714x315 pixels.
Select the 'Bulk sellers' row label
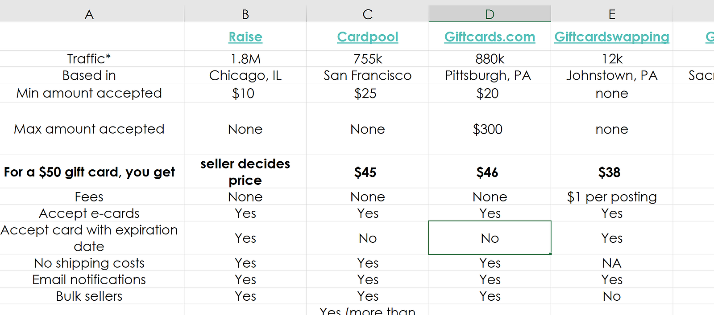tap(89, 296)
